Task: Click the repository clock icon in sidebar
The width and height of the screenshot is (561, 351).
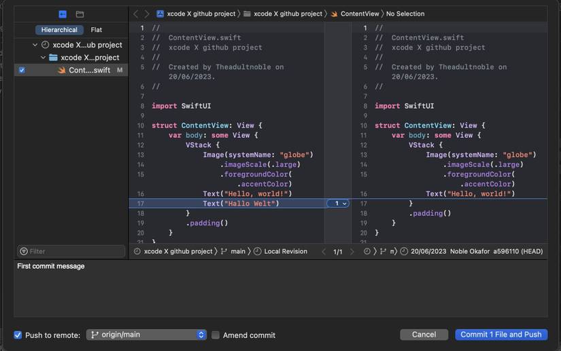Action: [x=45, y=45]
